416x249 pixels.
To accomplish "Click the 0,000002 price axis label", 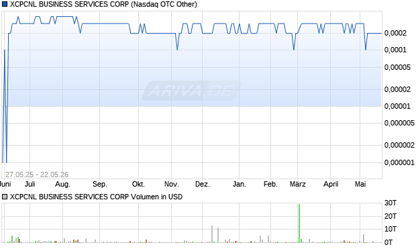I will (399, 145).
